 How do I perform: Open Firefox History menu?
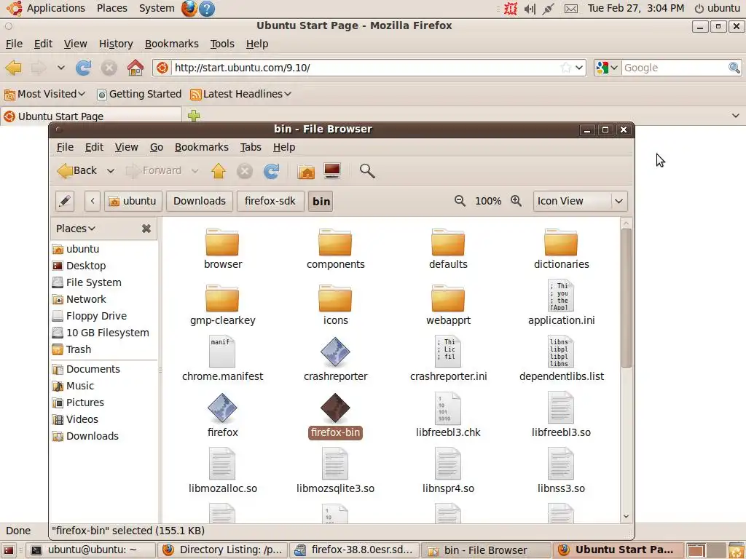point(116,44)
